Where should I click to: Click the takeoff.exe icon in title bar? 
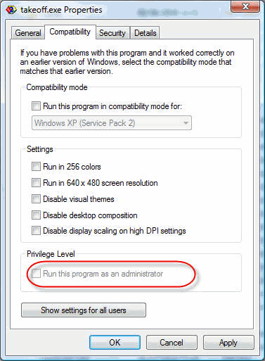[11, 10]
